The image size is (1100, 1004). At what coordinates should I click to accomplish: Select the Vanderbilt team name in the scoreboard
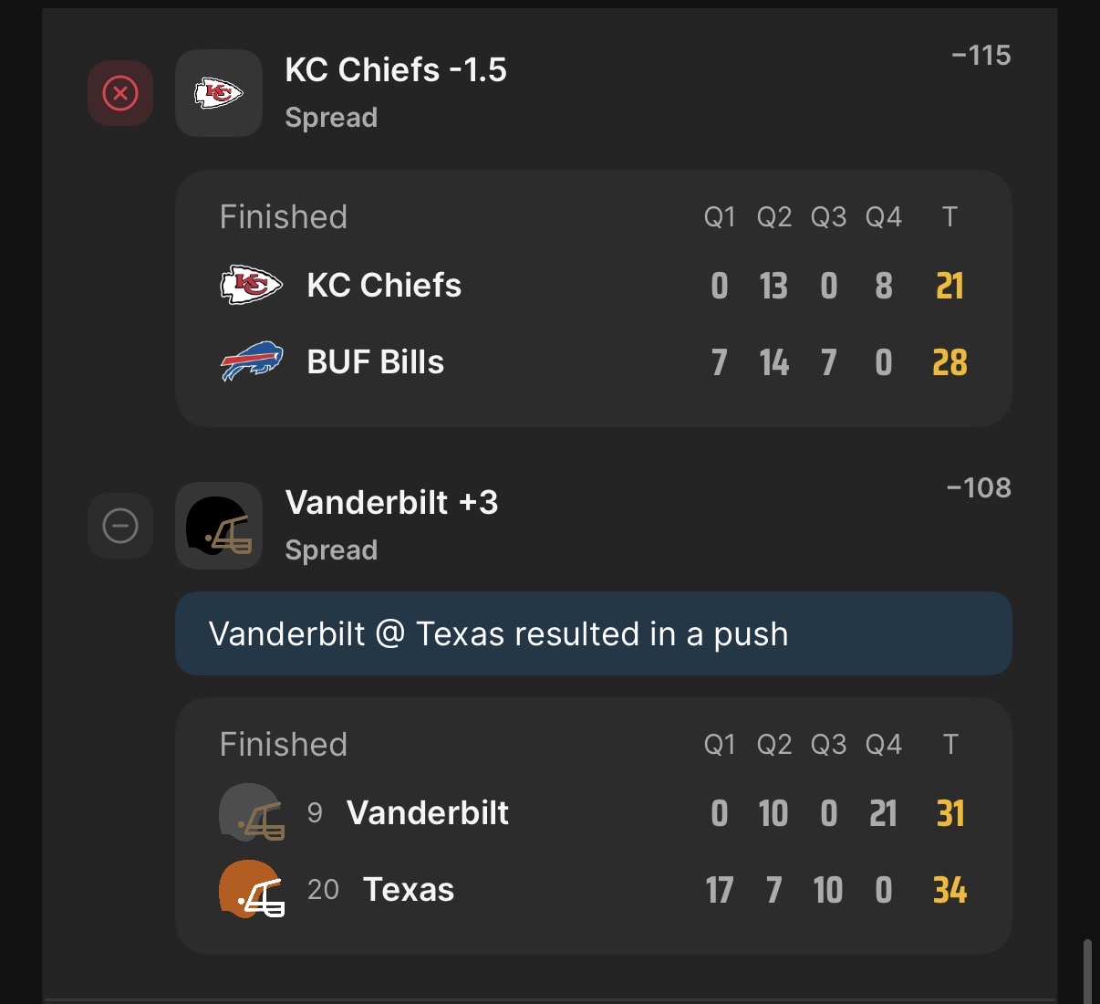tap(427, 813)
